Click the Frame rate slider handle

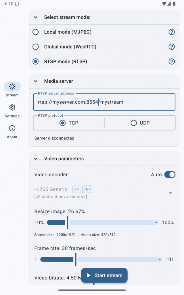click(75, 259)
